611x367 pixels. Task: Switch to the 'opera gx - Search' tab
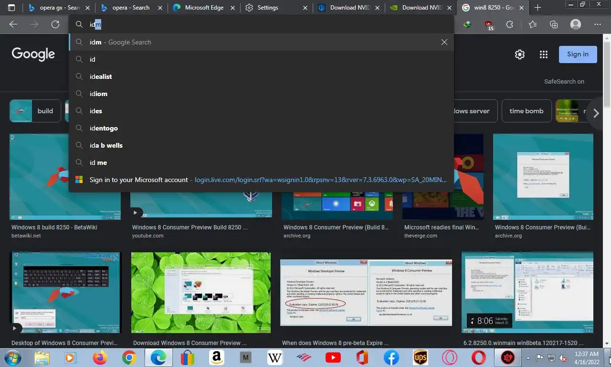pyautogui.click(x=59, y=8)
